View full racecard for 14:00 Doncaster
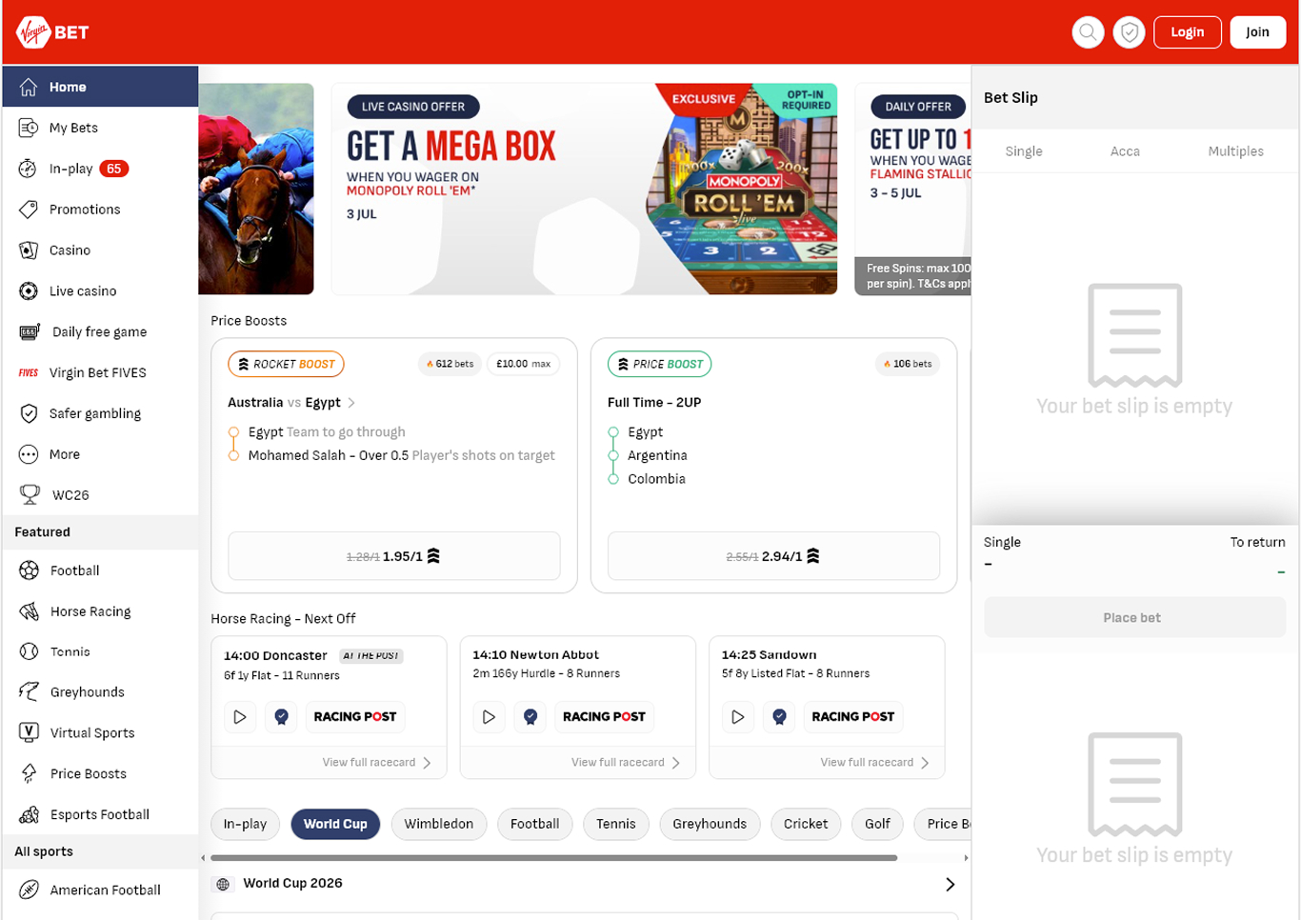 [377, 763]
